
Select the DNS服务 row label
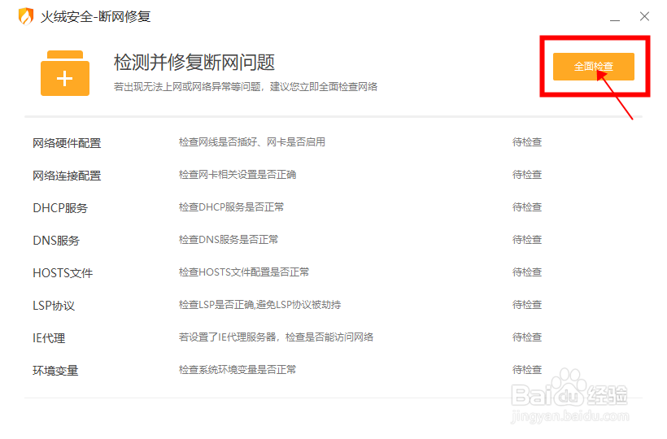click(56, 241)
